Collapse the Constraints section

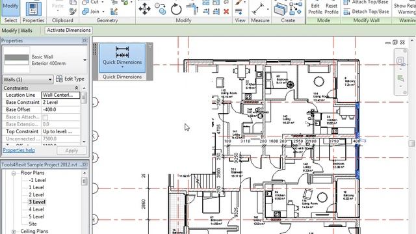point(77,88)
